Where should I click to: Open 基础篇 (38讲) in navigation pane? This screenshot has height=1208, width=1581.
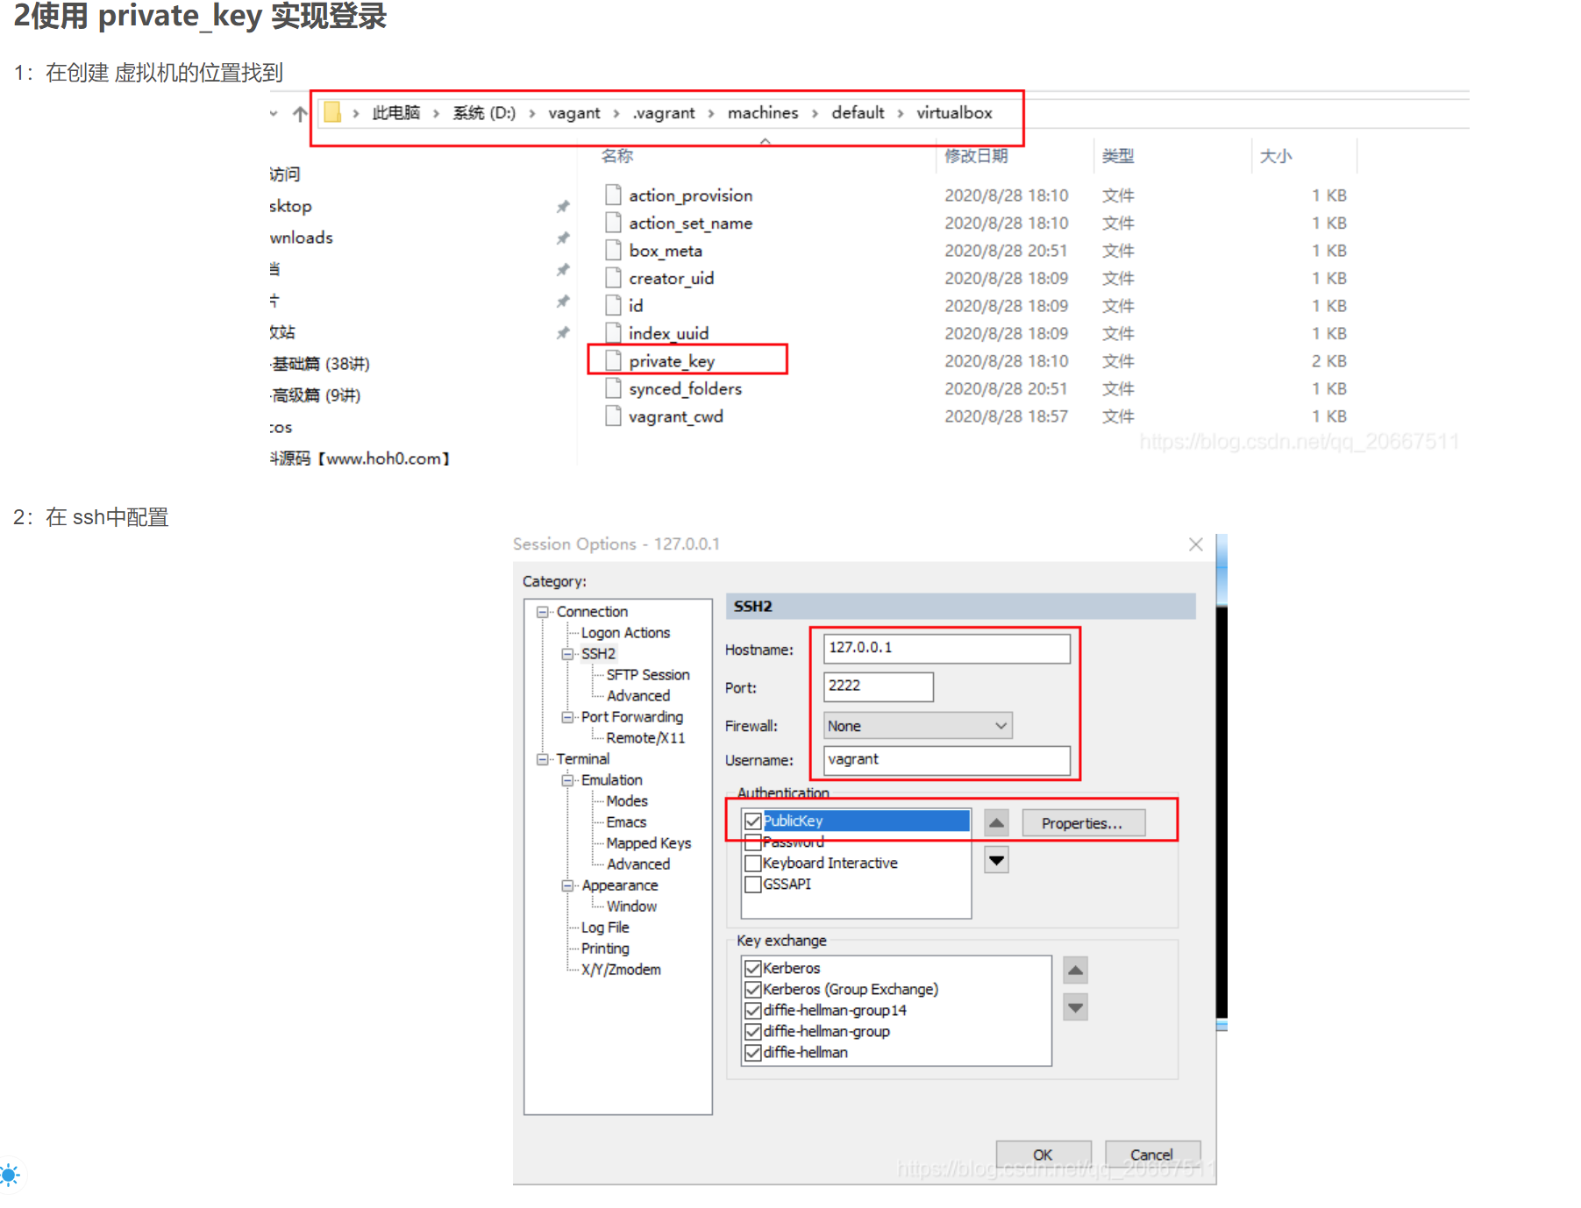click(x=320, y=364)
